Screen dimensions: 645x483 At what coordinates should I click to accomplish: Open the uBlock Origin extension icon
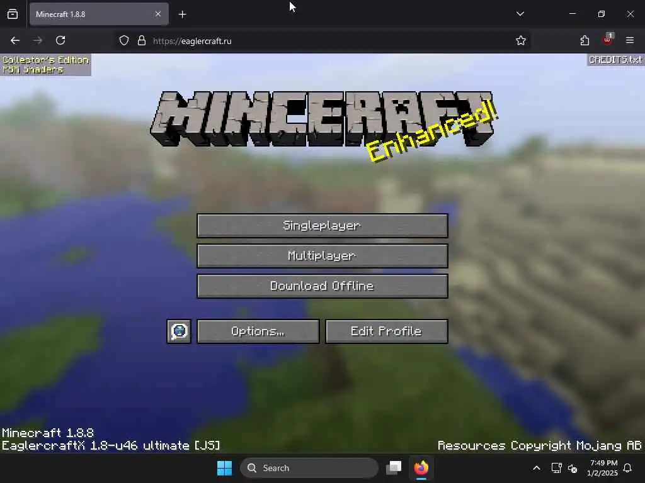[607, 40]
